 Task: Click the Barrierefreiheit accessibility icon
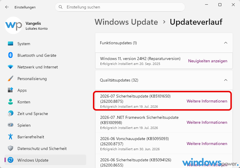[10, 137]
